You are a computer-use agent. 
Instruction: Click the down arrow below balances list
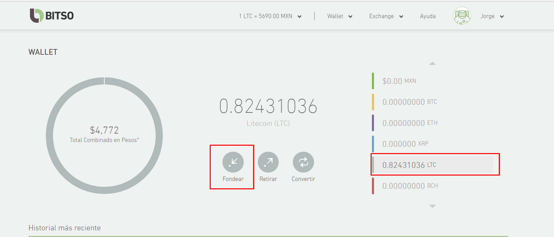pos(432,206)
